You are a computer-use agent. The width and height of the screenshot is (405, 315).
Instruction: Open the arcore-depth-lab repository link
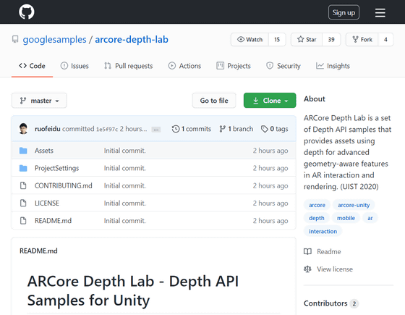(x=132, y=40)
